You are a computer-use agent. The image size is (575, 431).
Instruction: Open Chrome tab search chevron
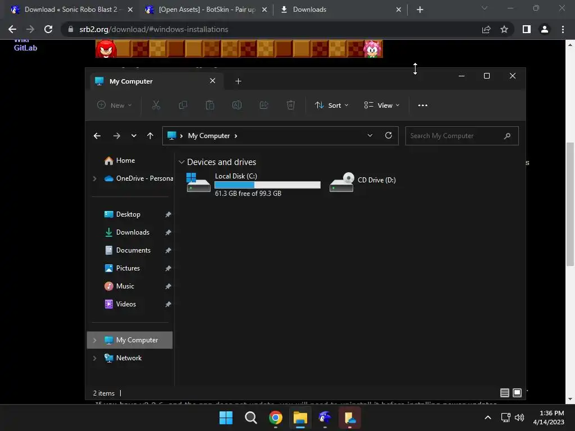(x=485, y=8)
